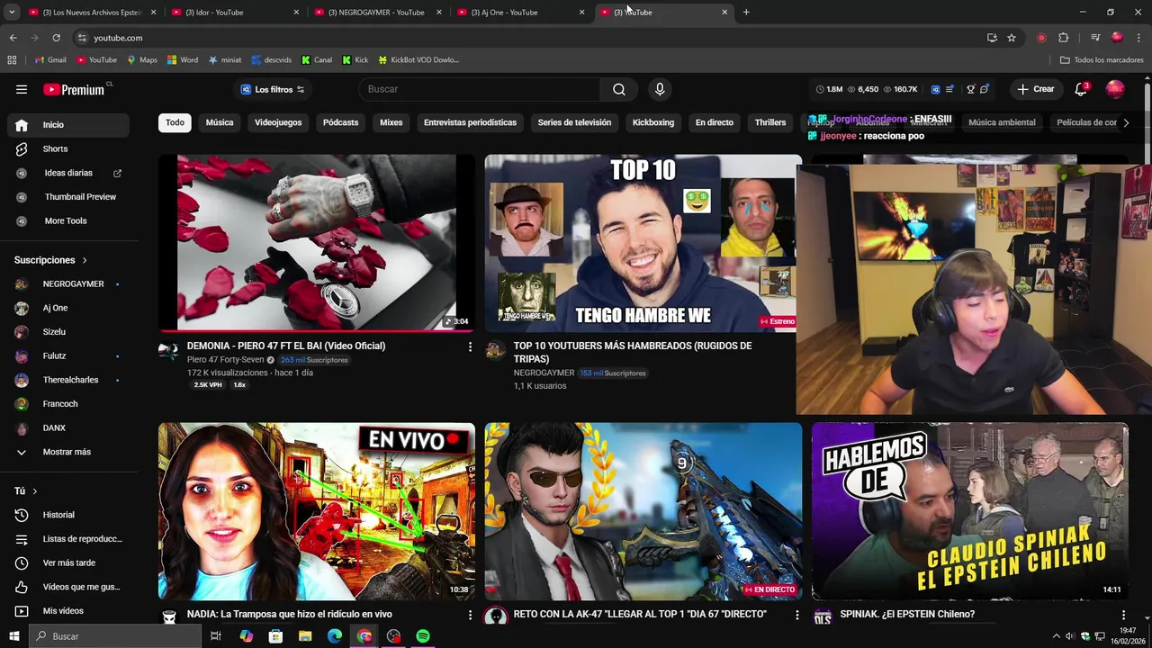Reload the page

point(56,38)
